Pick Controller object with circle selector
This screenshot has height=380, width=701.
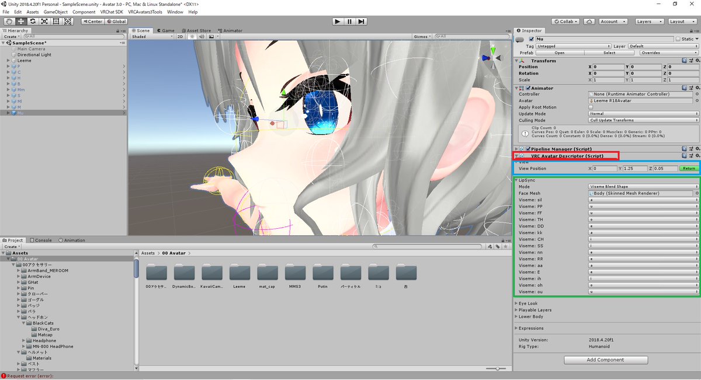click(697, 94)
